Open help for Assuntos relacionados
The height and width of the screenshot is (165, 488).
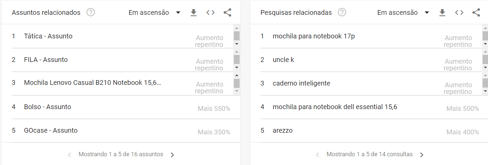[x=91, y=12]
